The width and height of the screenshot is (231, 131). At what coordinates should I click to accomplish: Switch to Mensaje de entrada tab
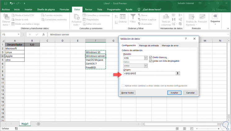149,46
